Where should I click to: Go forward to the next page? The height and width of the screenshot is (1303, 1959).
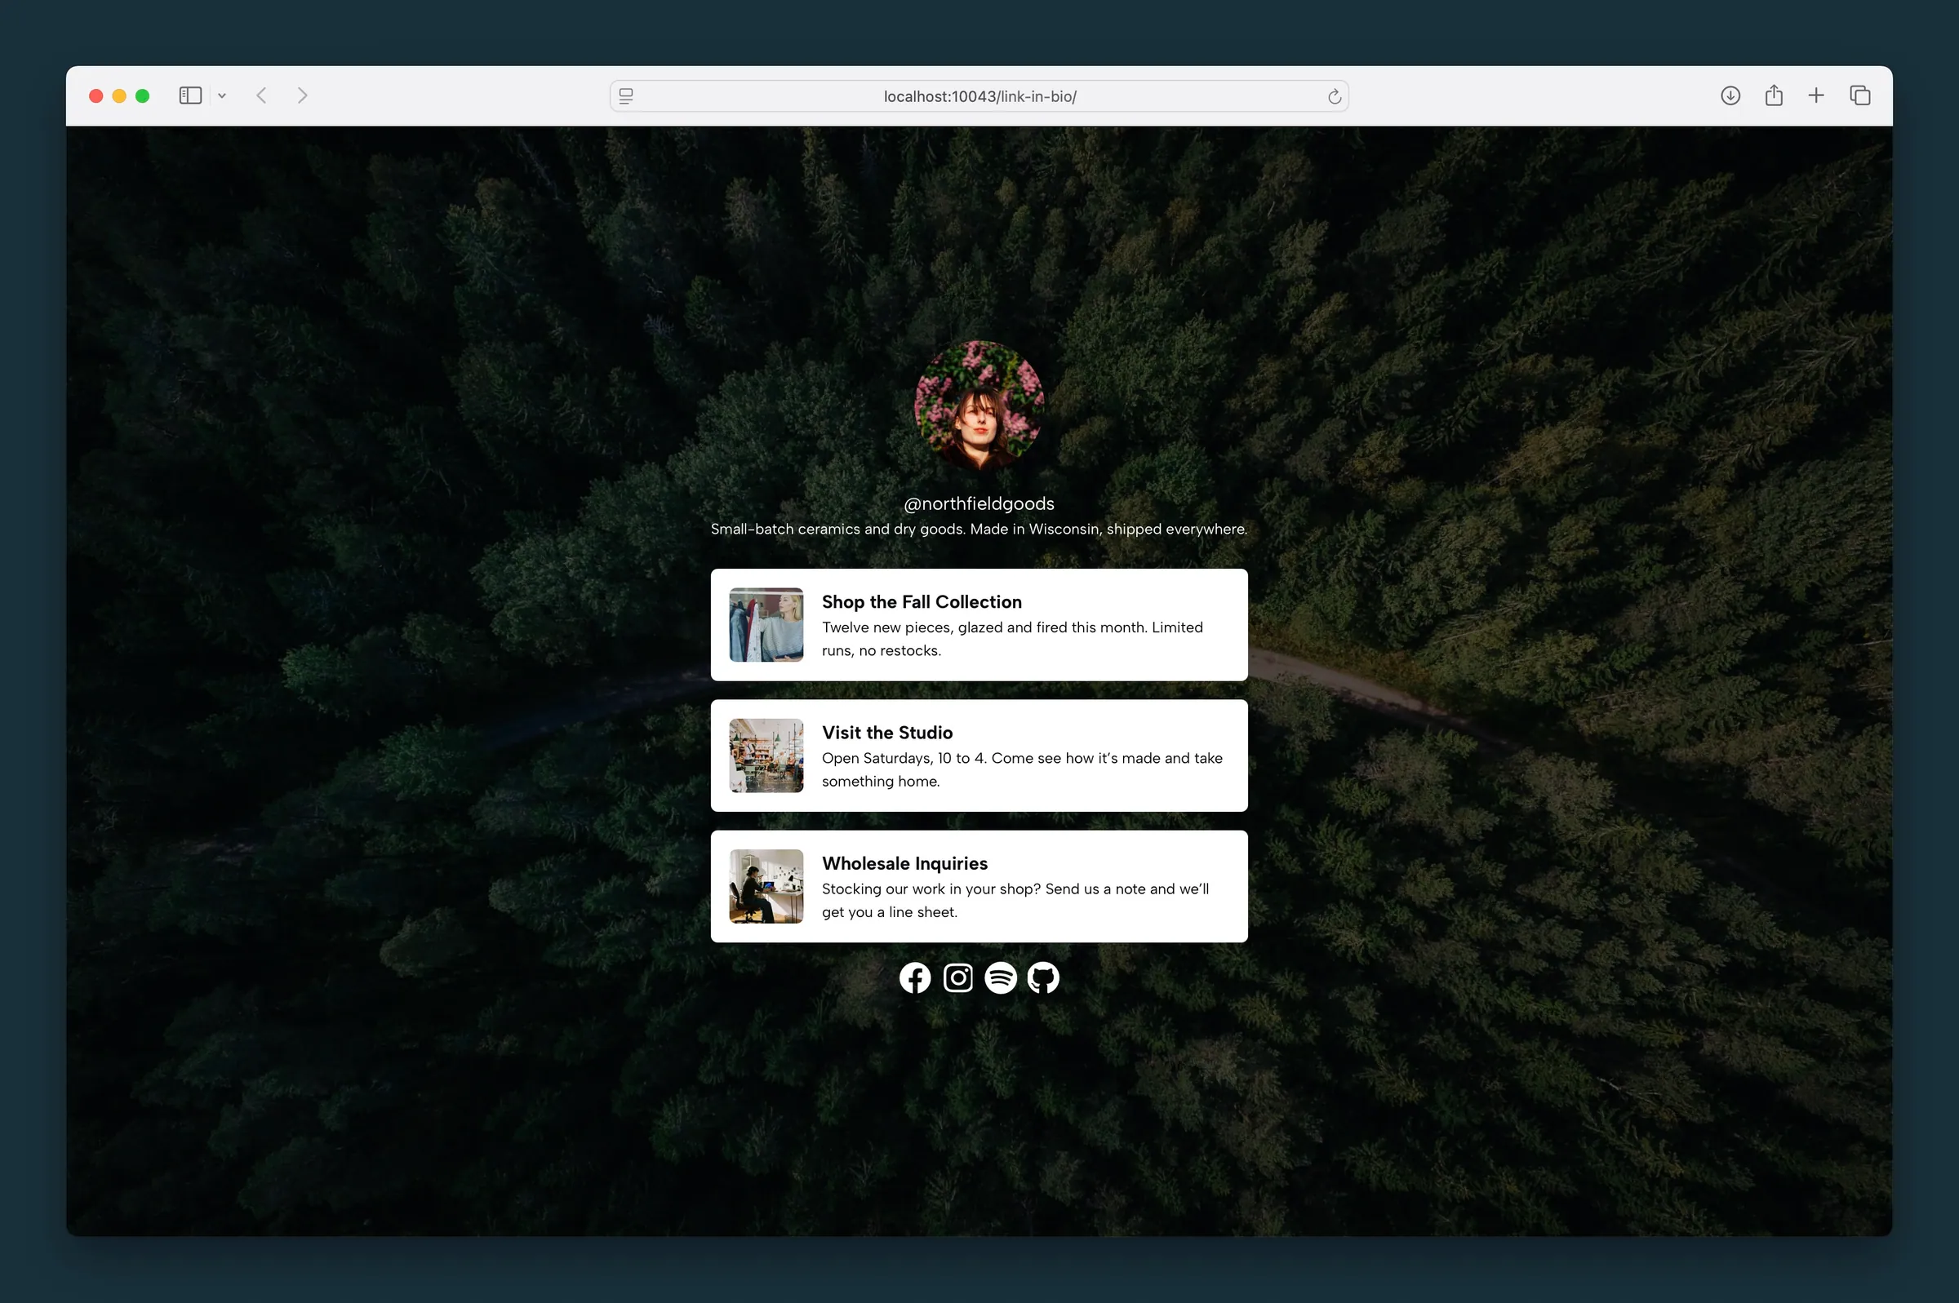(303, 95)
